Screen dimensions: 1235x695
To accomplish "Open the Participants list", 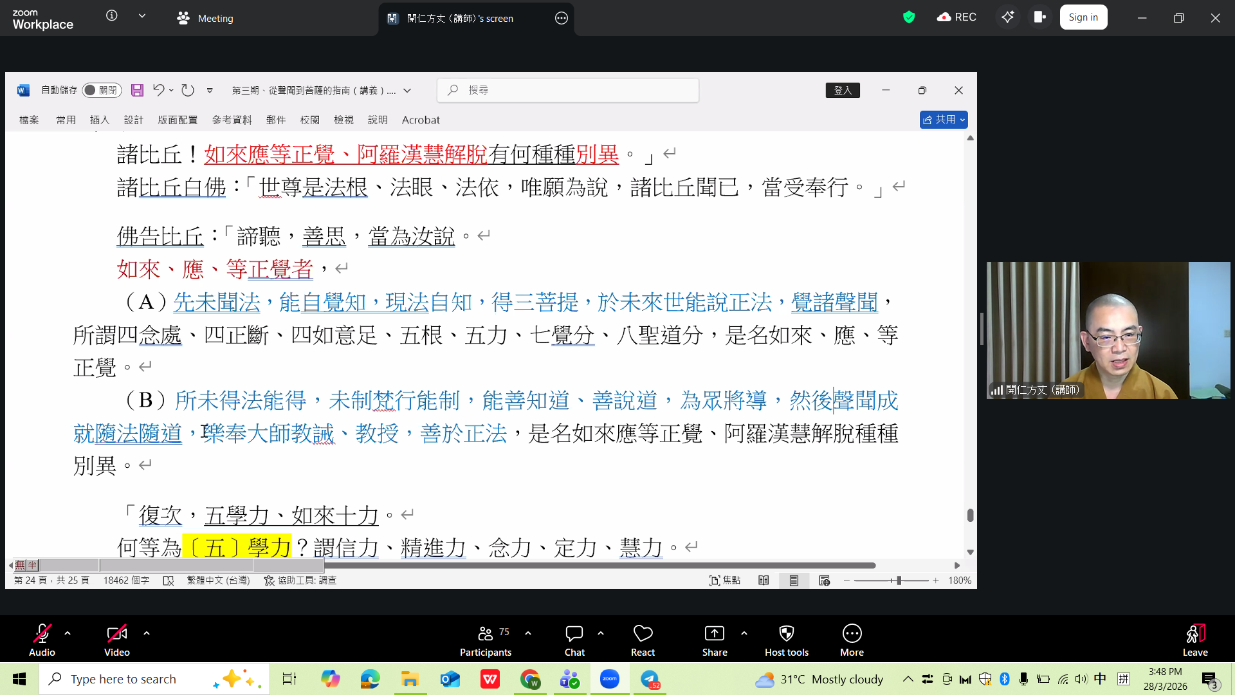I will 486,634.
